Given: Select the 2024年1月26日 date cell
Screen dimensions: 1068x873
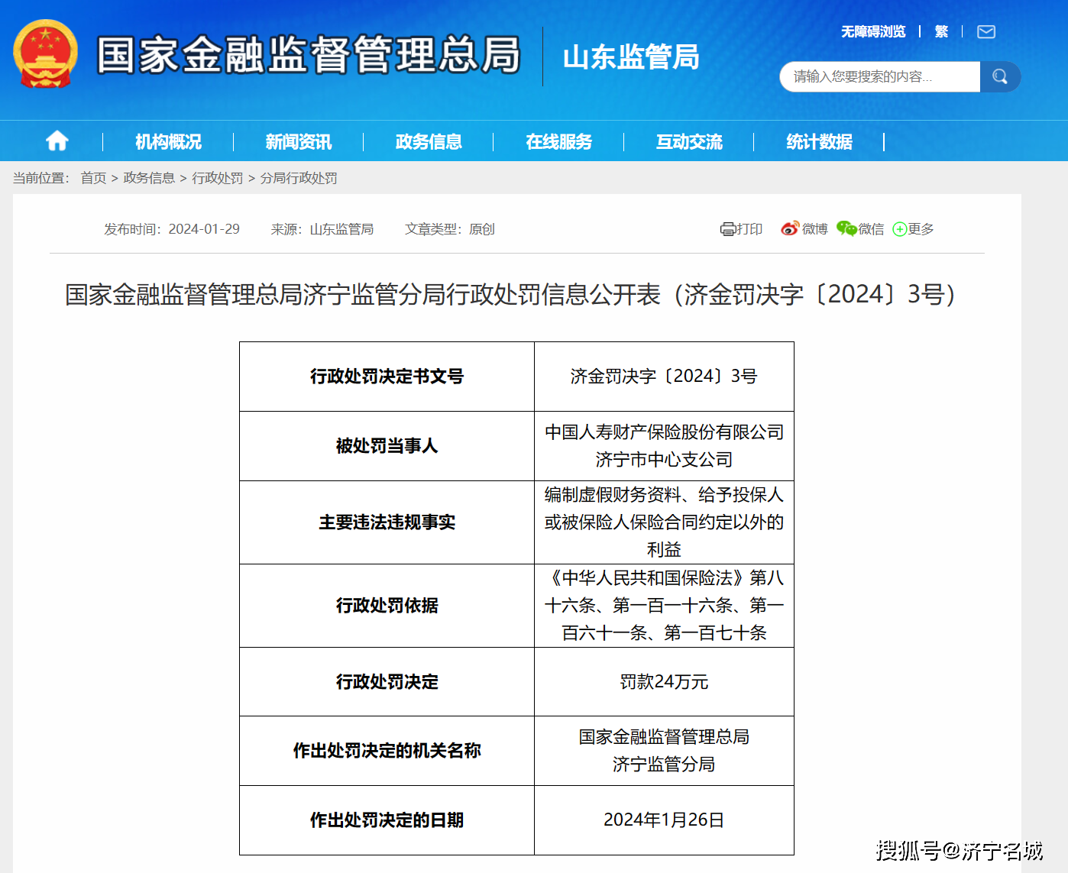Looking at the screenshot, I should [664, 820].
